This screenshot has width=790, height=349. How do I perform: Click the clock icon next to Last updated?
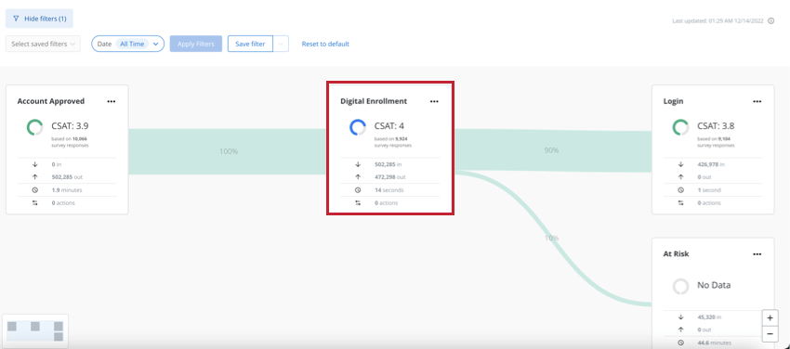pyautogui.click(x=770, y=21)
